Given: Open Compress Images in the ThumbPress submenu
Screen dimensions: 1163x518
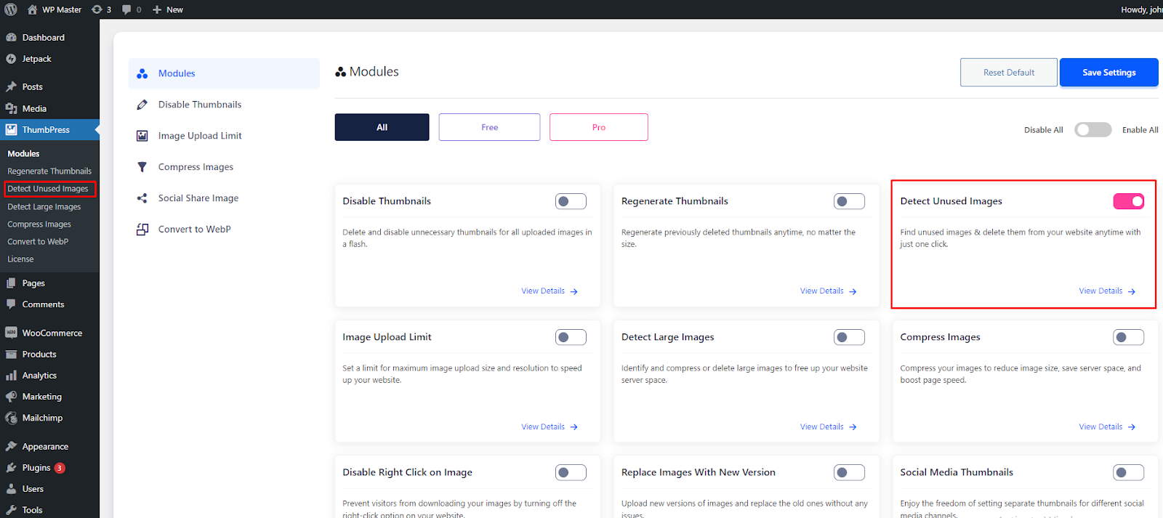Looking at the screenshot, I should [39, 224].
